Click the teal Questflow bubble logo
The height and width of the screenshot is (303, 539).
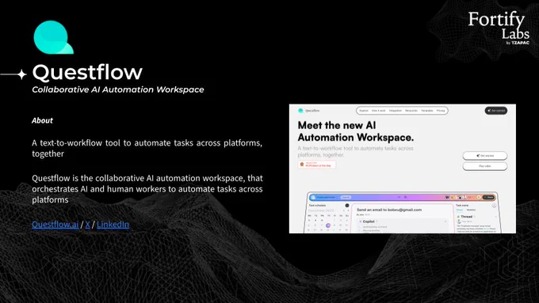[x=54, y=37]
